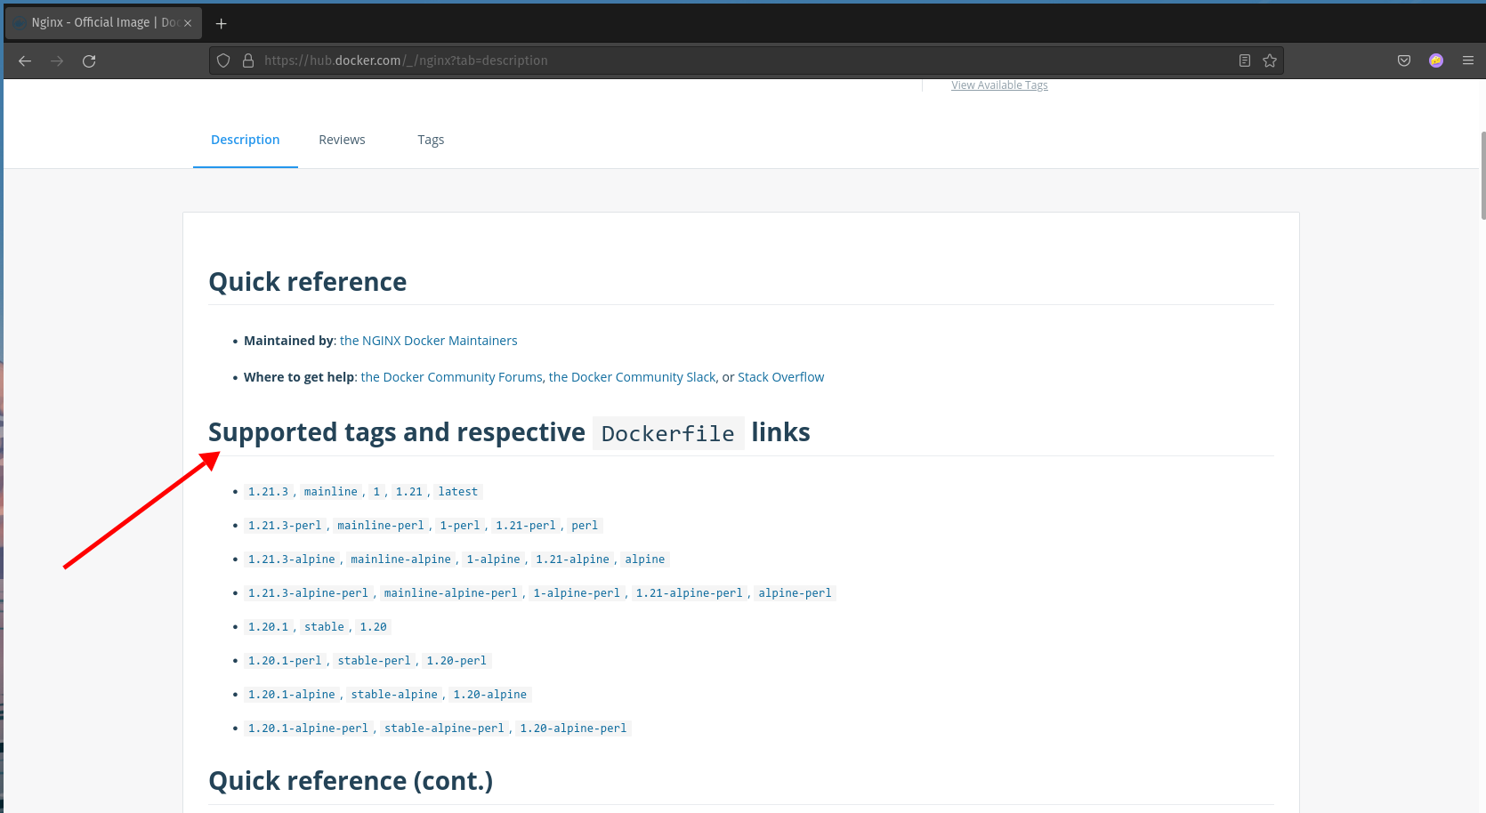Open the 1.21.3-alpine Dockerfile link
The height and width of the screenshot is (813, 1486).
pyautogui.click(x=291, y=559)
